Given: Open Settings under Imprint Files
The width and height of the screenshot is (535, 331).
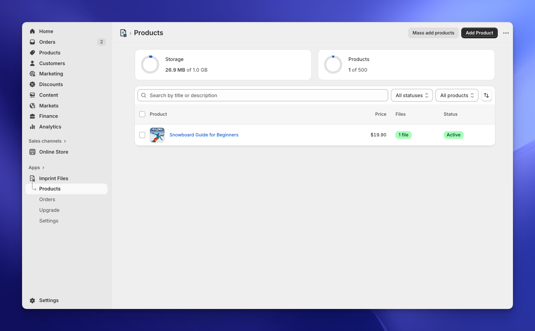Looking at the screenshot, I should pos(49,221).
